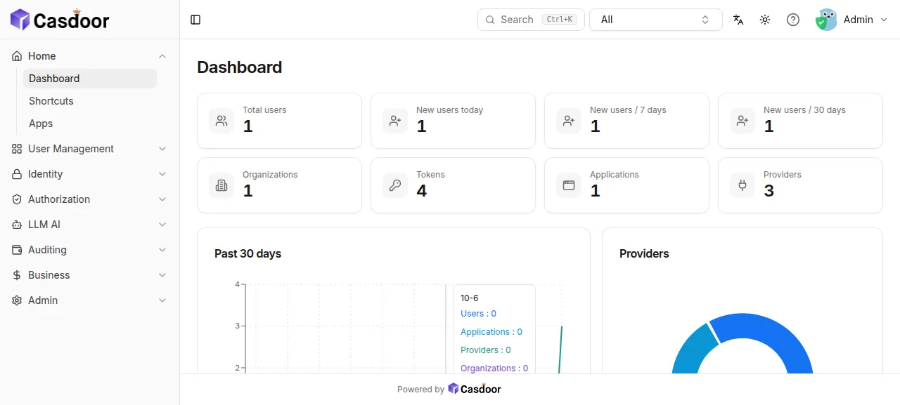
Task: Click the User Management menu label
Action: tap(71, 149)
